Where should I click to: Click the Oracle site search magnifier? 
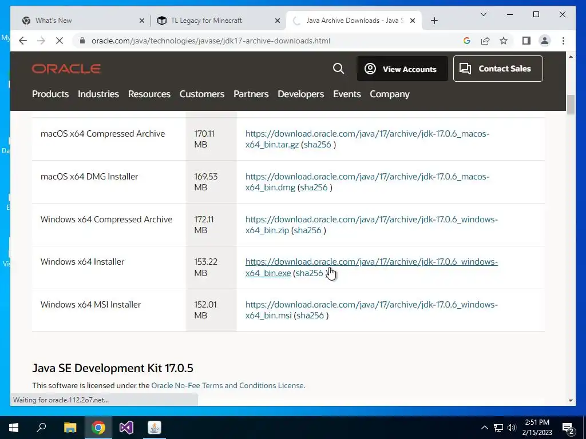pyautogui.click(x=338, y=69)
